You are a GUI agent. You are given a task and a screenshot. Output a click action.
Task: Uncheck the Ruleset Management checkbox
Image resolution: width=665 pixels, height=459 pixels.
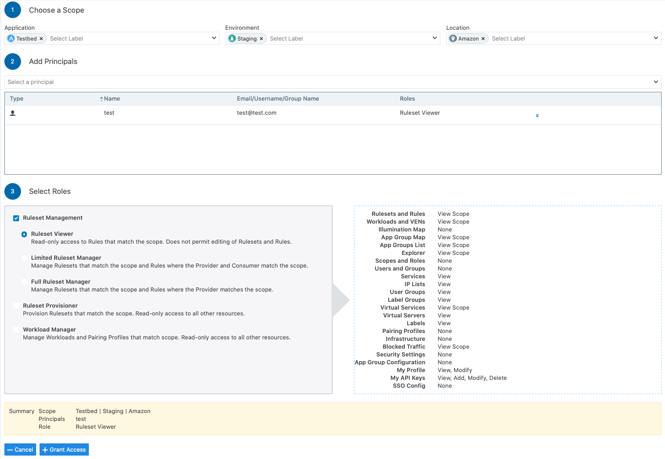(x=16, y=218)
